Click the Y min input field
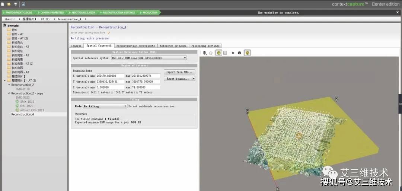402x191 pixels. pyautogui.click(x=110, y=82)
